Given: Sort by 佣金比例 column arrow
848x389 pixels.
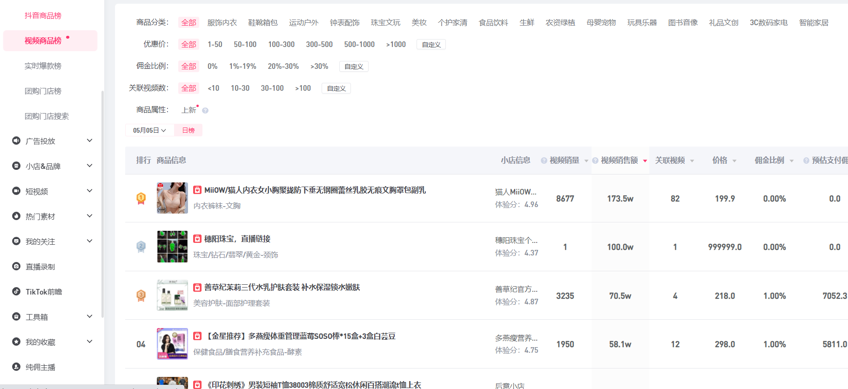Looking at the screenshot, I should pyautogui.click(x=792, y=161).
